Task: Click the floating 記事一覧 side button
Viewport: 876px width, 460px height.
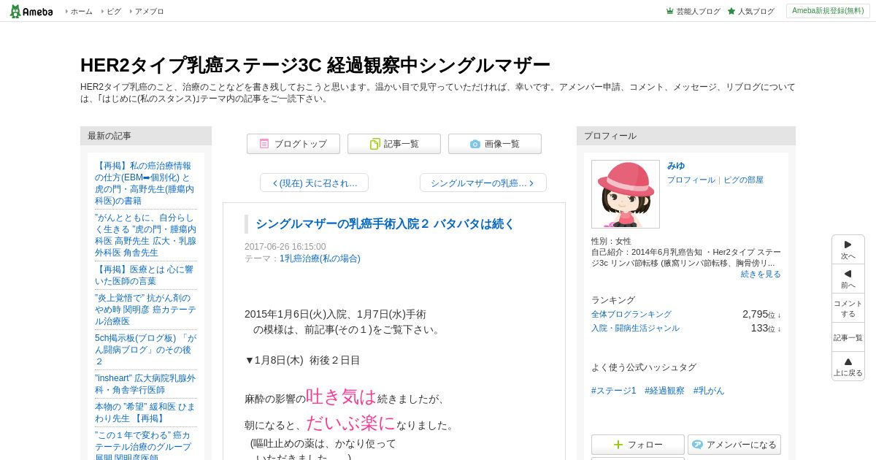Action: (848, 337)
